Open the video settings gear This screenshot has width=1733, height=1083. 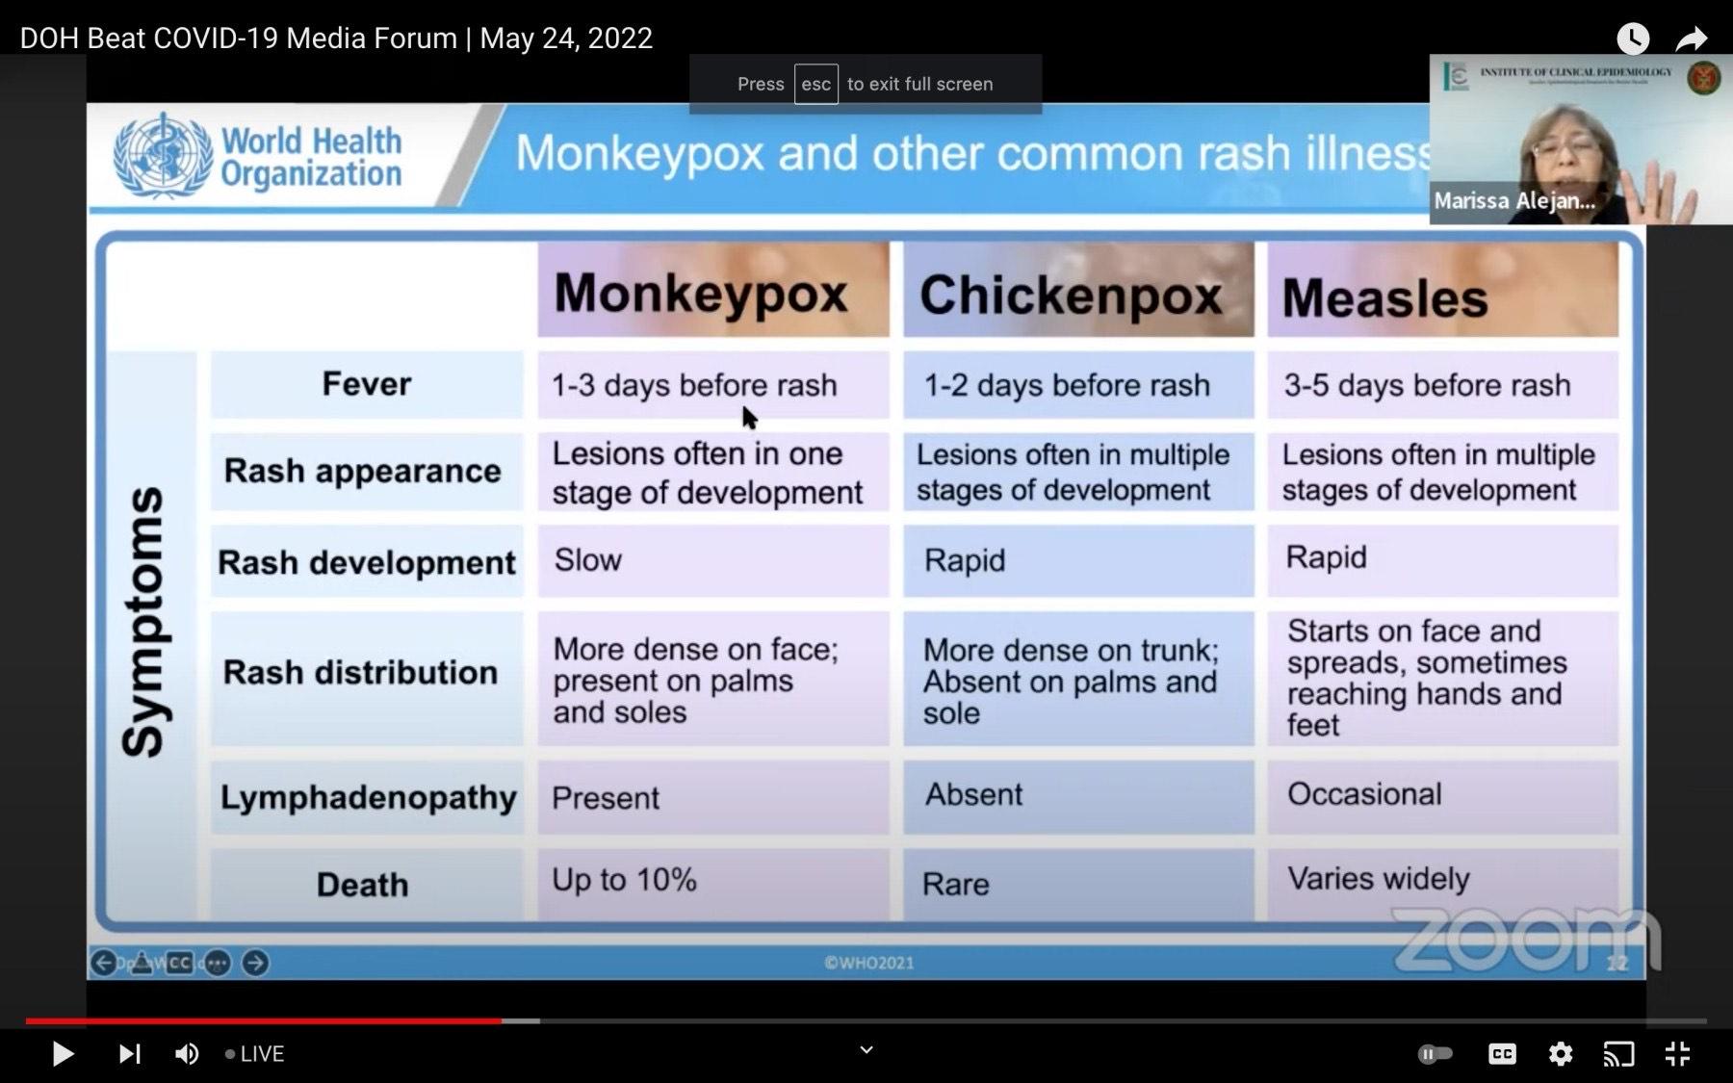[x=1561, y=1054]
